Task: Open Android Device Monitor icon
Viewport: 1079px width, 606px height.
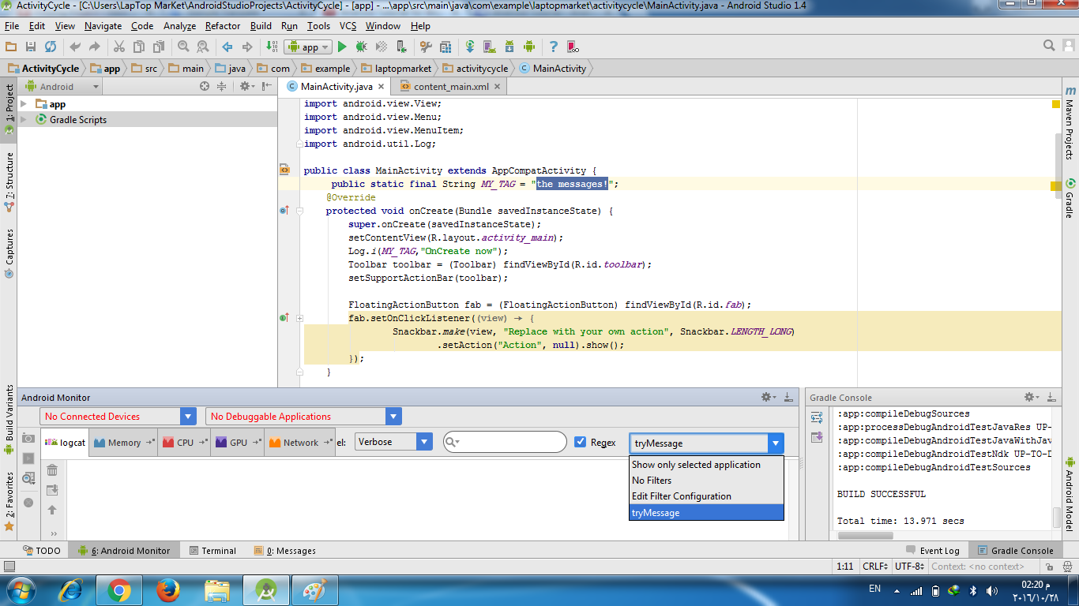Action: (x=529, y=47)
